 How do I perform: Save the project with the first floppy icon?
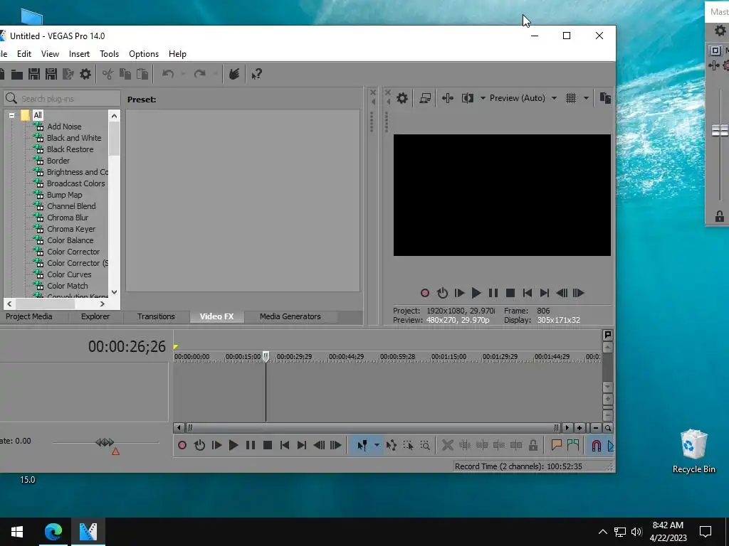pos(34,74)
